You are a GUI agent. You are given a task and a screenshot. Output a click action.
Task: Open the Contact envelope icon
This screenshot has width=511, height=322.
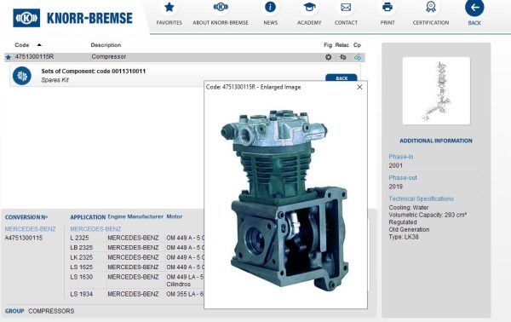[346, 7]
